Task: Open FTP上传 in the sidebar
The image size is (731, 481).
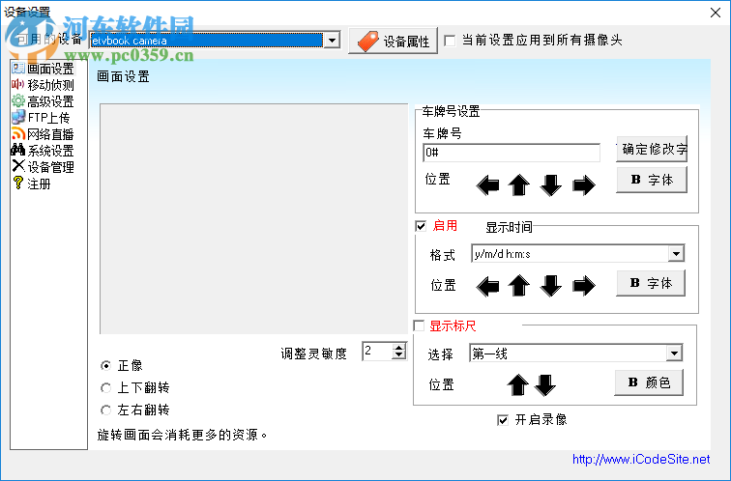Action: pos(48,118)
